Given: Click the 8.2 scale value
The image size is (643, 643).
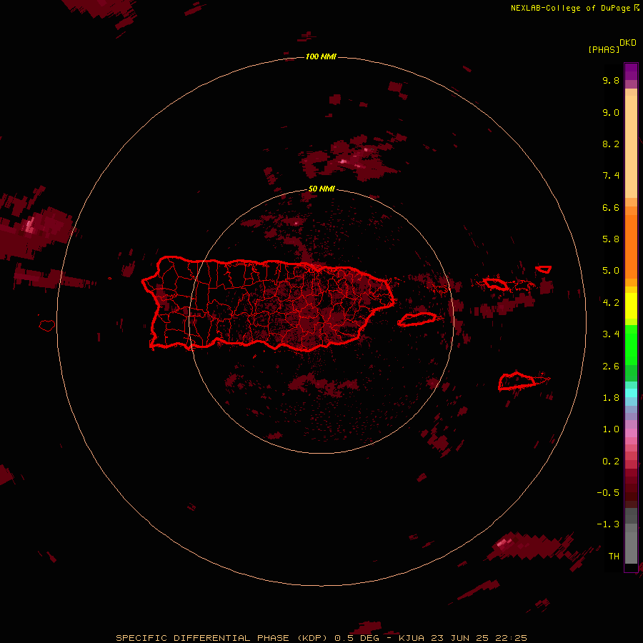Looking at the screenshot, I should click(x=611, y=144).
